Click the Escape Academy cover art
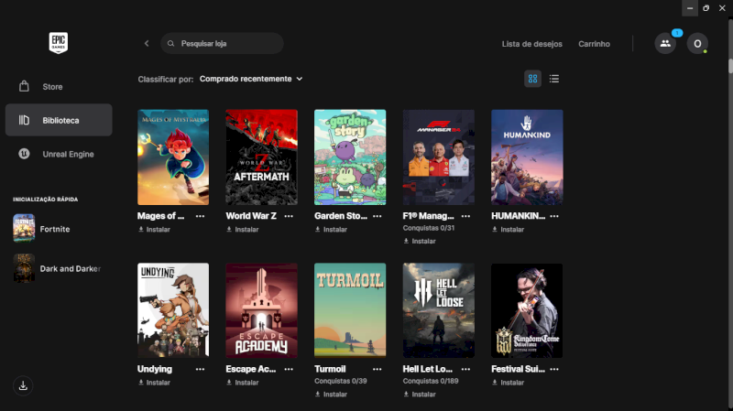Viewport: 733px width, 411px height. point(261,310)
